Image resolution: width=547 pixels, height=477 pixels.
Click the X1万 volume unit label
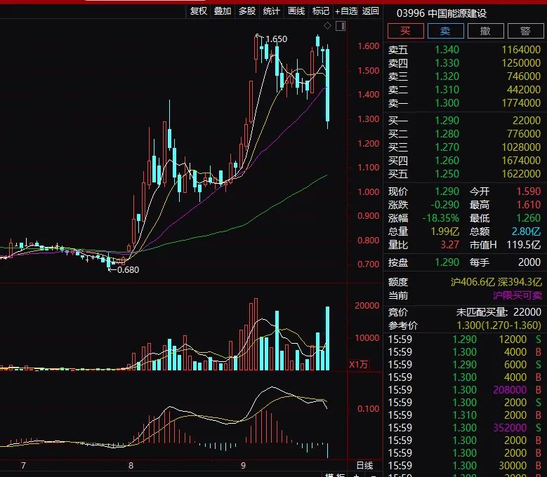pos(359,364)
